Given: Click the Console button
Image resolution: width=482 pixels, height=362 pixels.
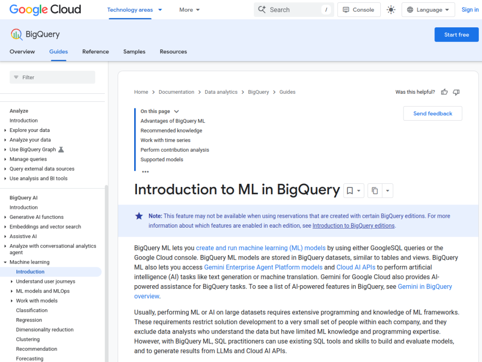Looking at the screenshot, I should tap(359, 10).
